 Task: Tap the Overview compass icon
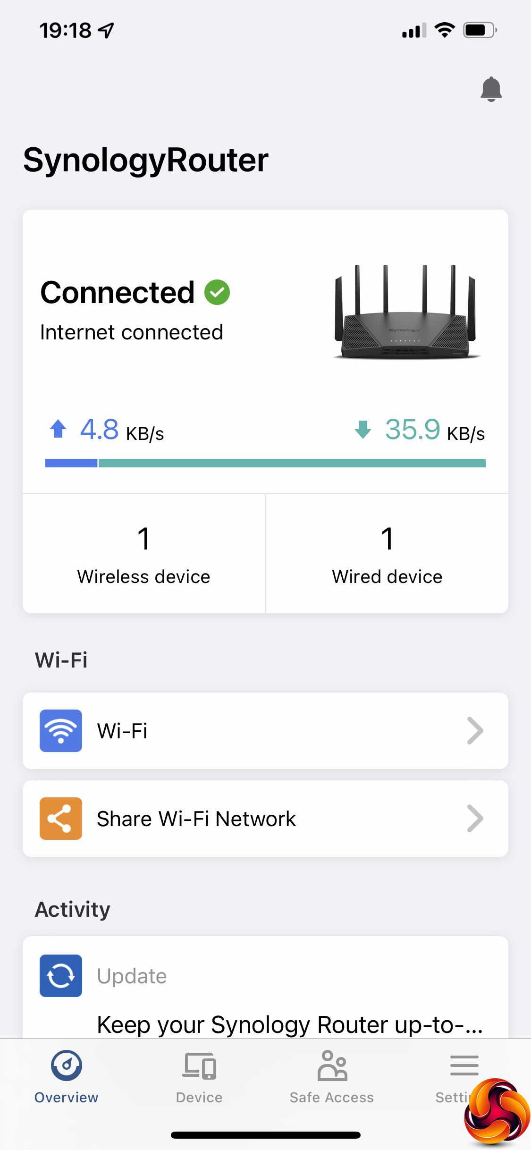[67, 1065]
